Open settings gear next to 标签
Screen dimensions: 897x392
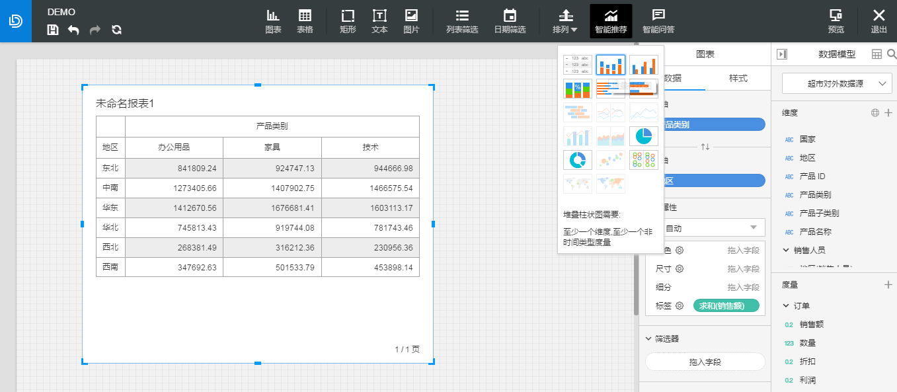[679, 305]
